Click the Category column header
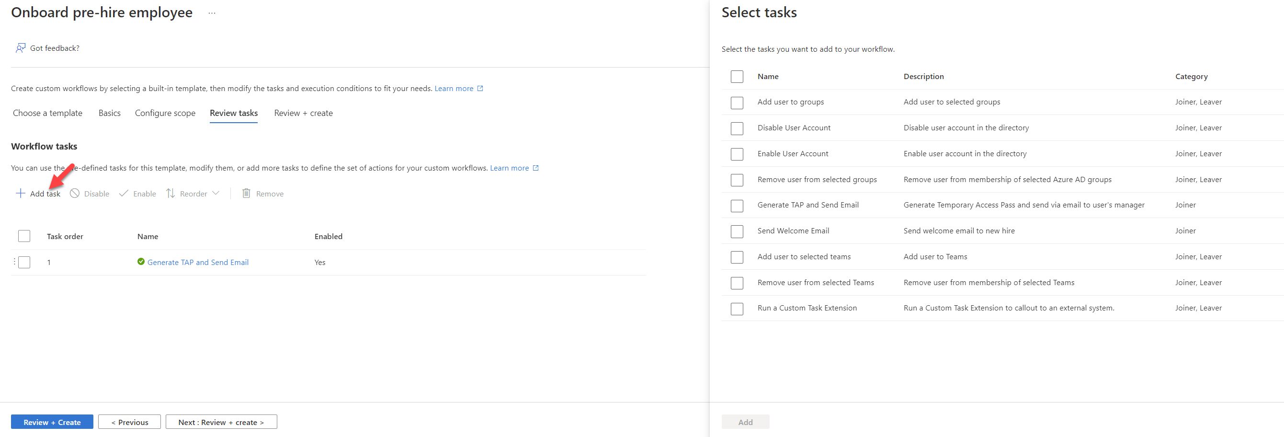Image resolution: width=1284 pixels, height=437 pixels. pos(1191,76)
